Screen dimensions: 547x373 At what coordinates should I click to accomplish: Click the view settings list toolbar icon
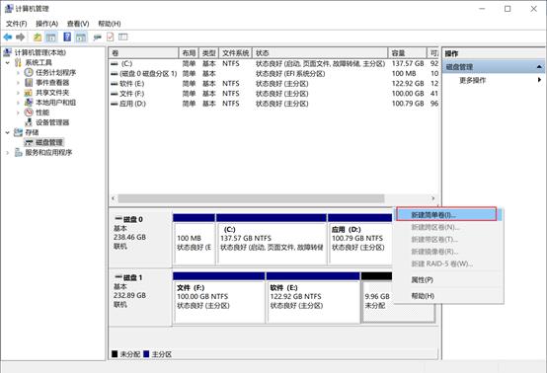point(123,37)
